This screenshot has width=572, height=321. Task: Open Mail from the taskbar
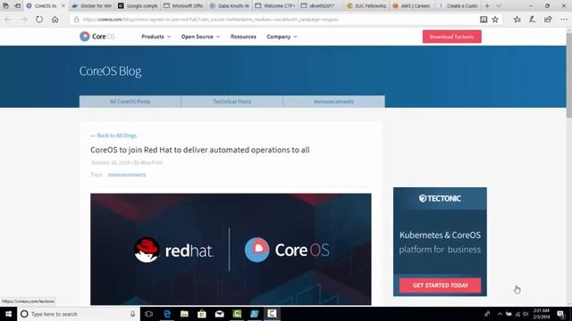219,314
